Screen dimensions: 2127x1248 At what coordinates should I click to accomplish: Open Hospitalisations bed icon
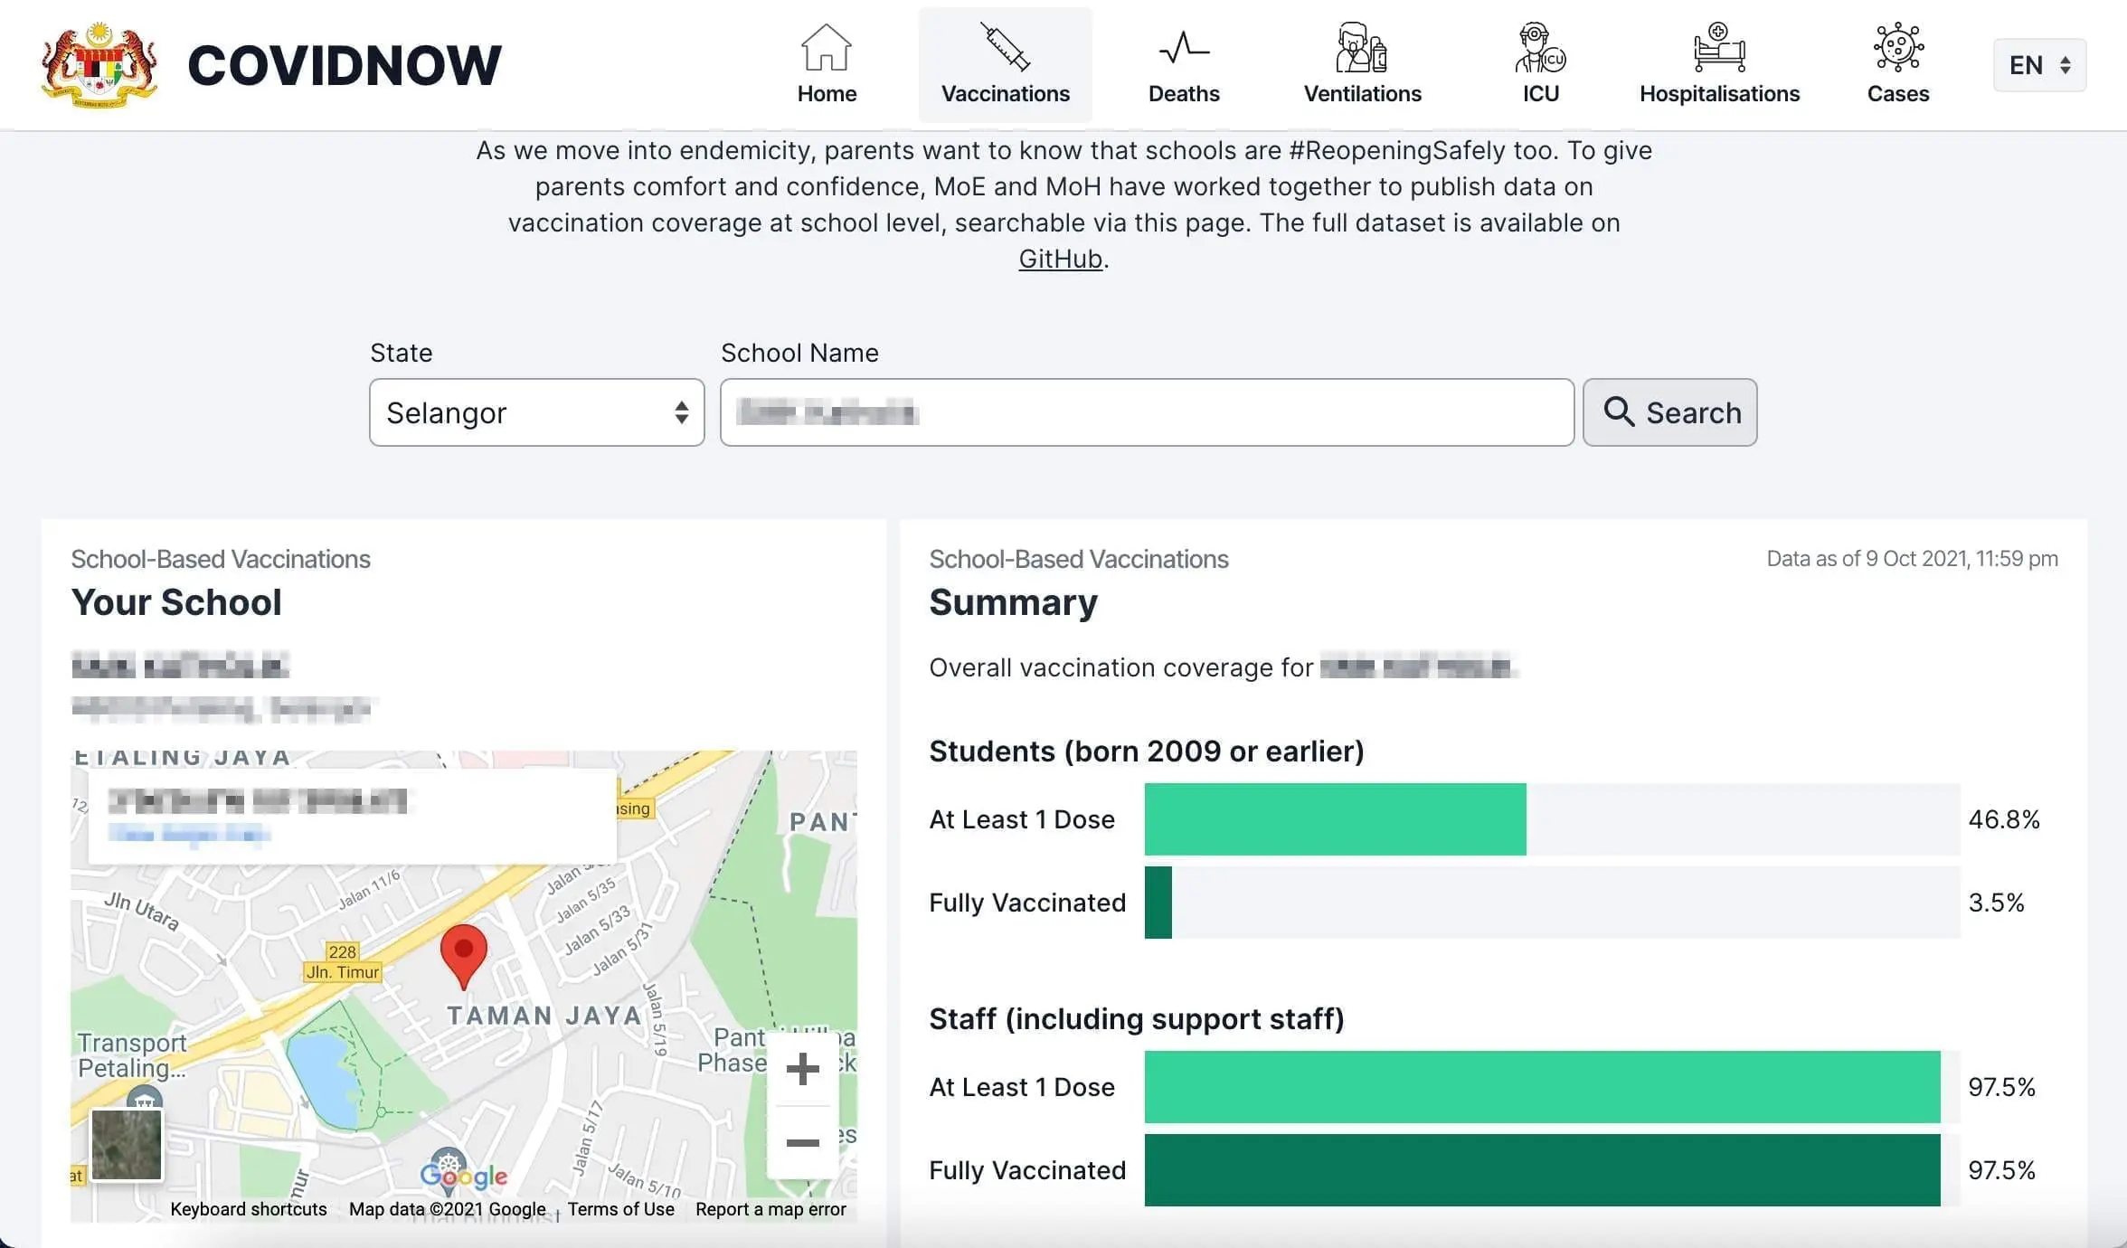coord(1719,48)
